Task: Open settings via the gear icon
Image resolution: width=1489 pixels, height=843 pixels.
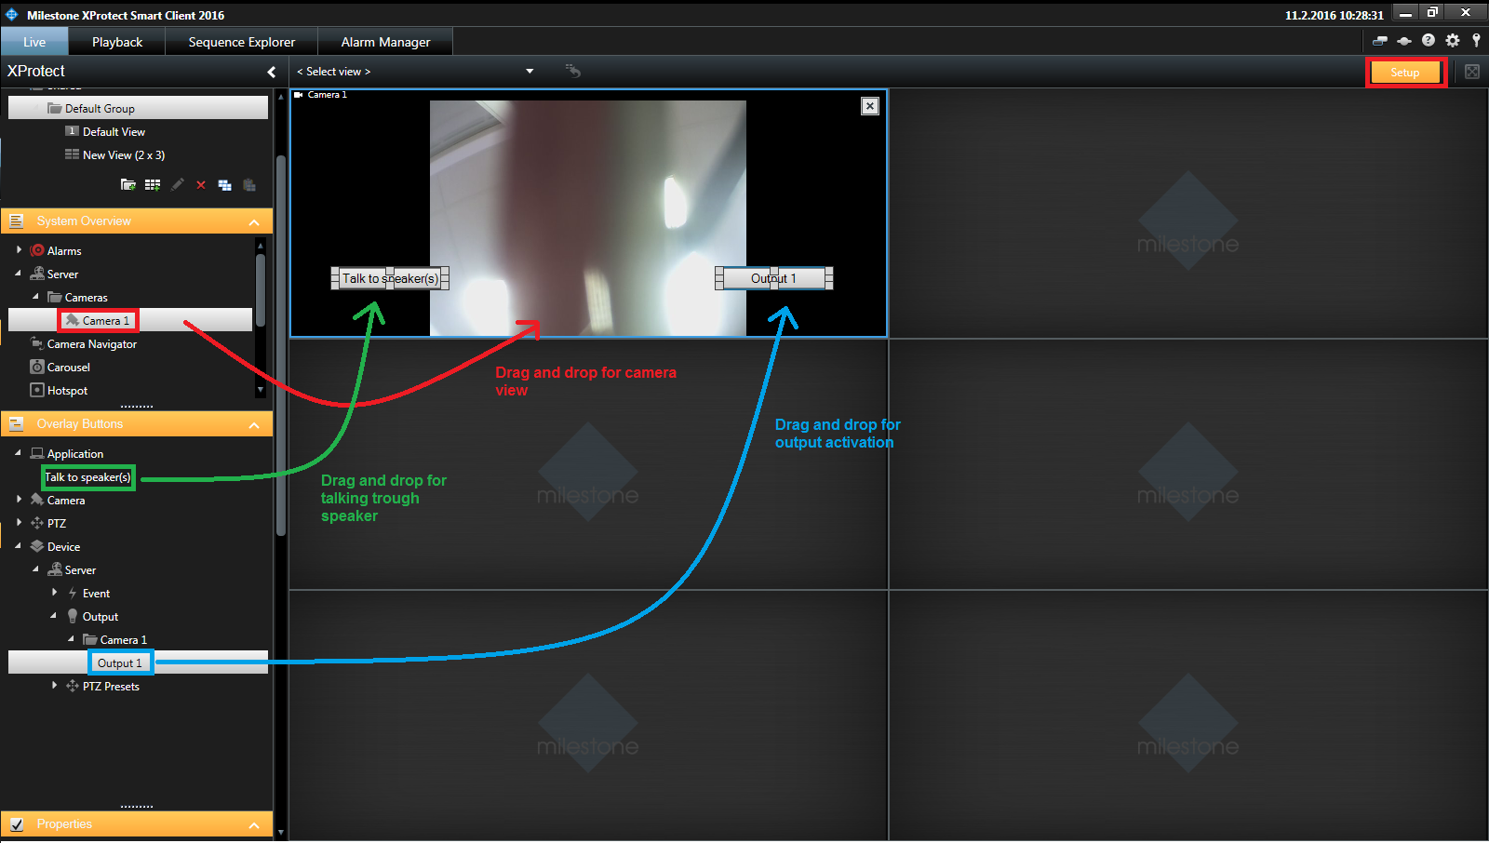Action: 1453,41
